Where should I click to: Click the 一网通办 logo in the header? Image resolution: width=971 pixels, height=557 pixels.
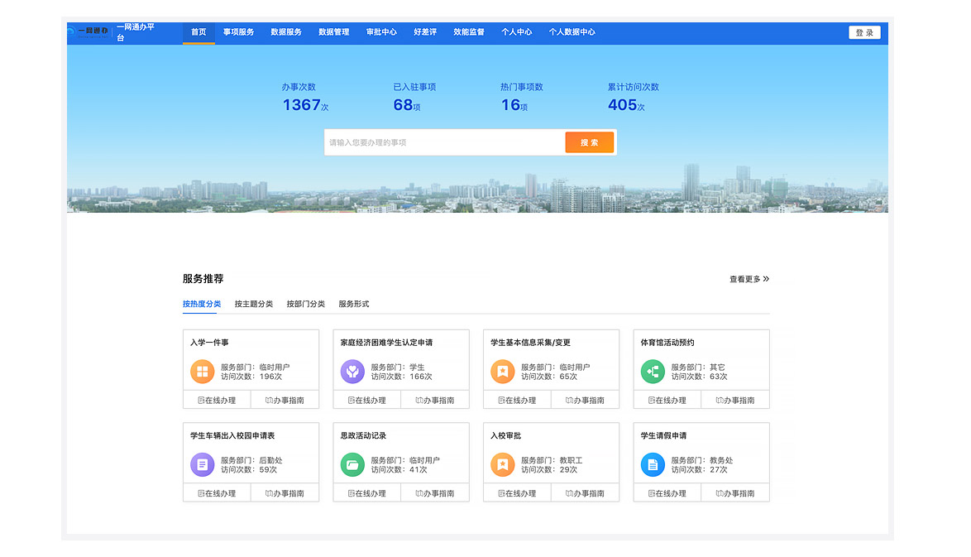click(92, 32)
